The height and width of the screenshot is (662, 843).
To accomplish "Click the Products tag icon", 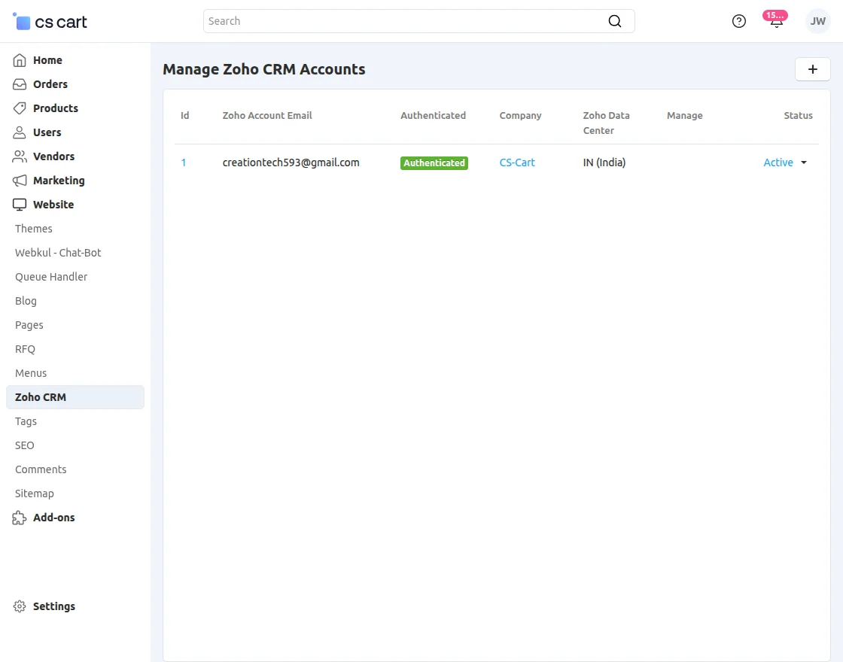I will (x=19, y=108).
